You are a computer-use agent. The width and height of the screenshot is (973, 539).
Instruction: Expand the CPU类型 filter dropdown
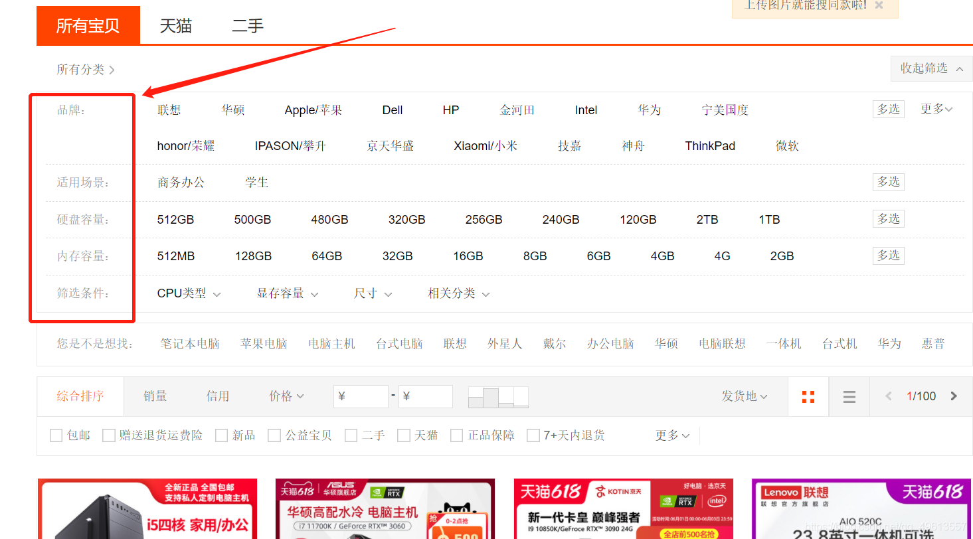pyautogui.click(x=189, y=293)
